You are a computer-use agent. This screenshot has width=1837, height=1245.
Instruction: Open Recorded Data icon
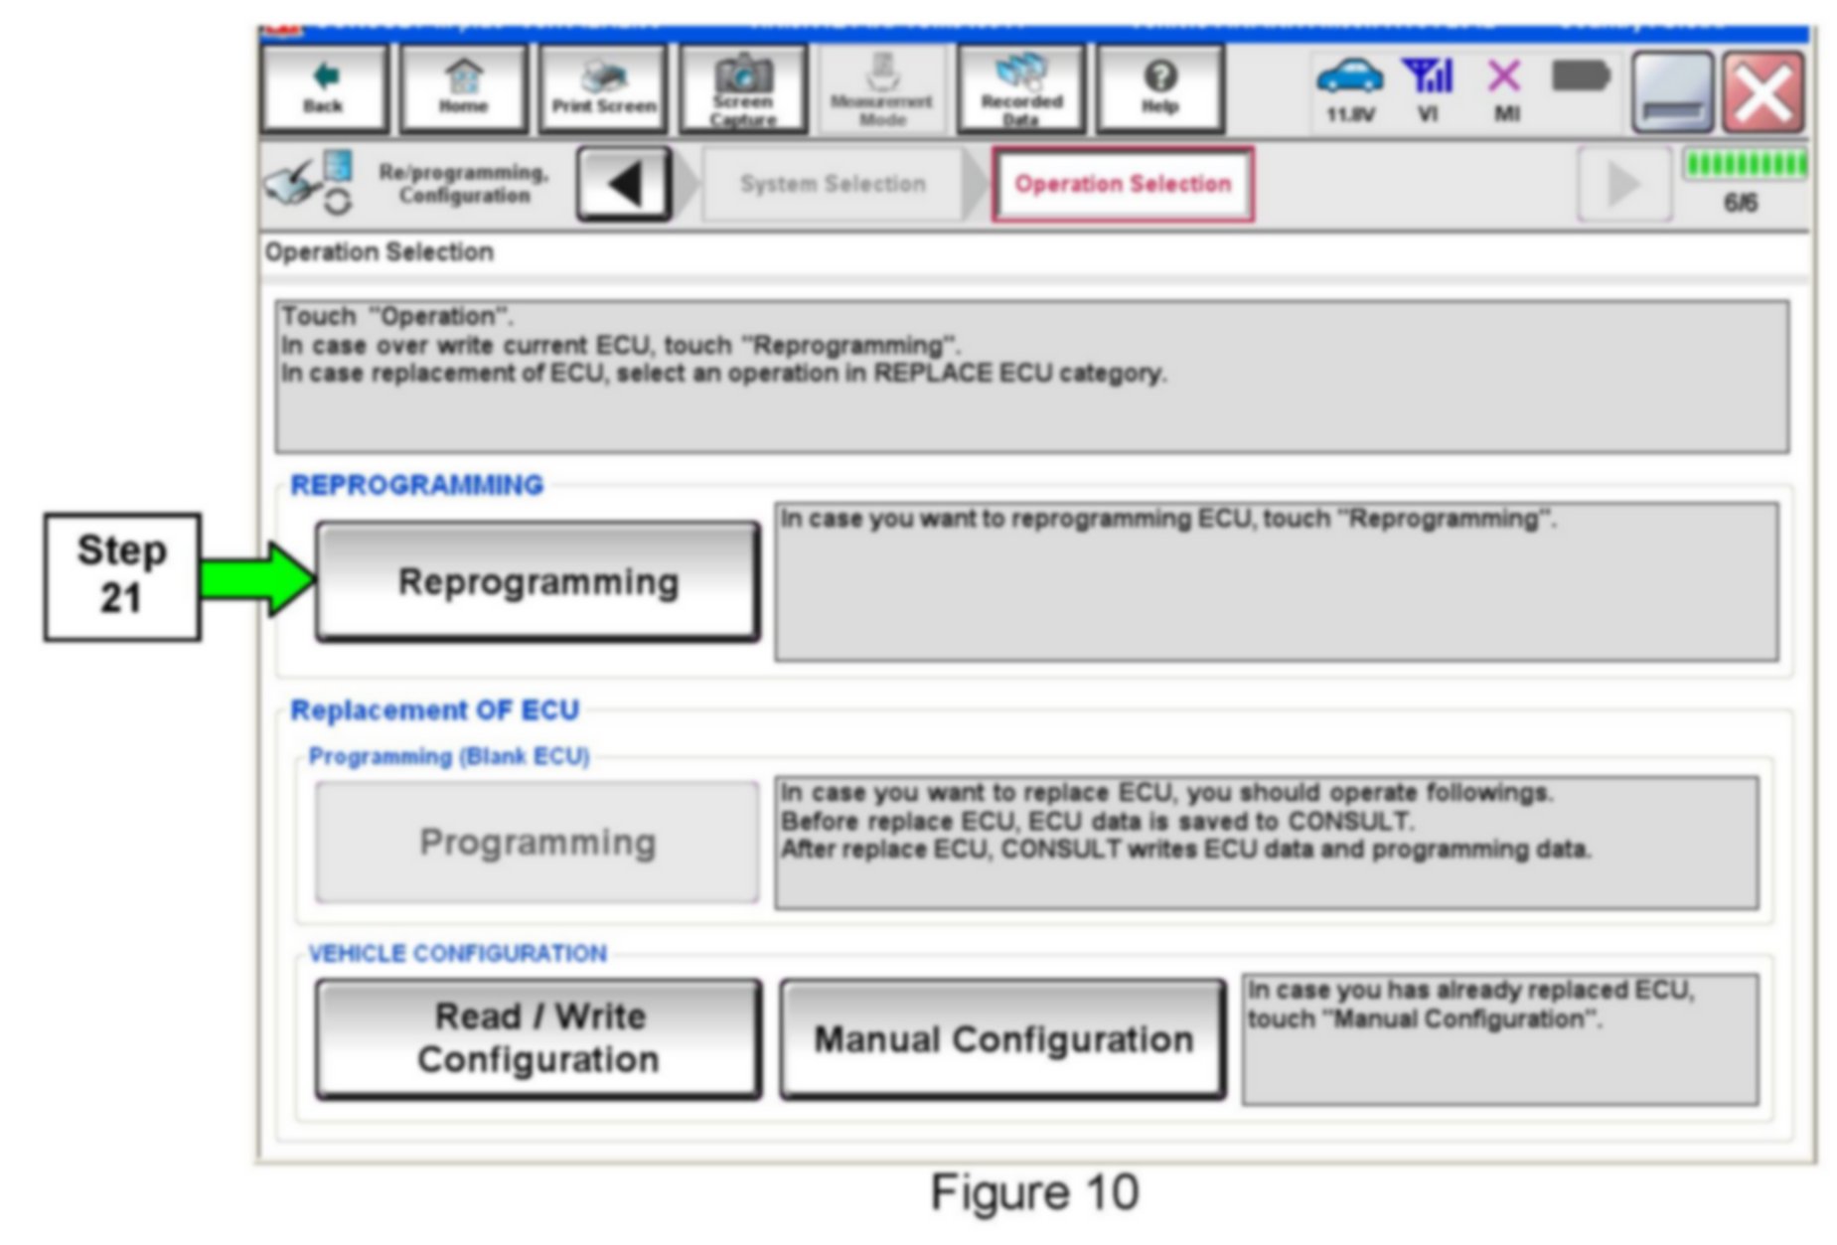(1020, 89)
